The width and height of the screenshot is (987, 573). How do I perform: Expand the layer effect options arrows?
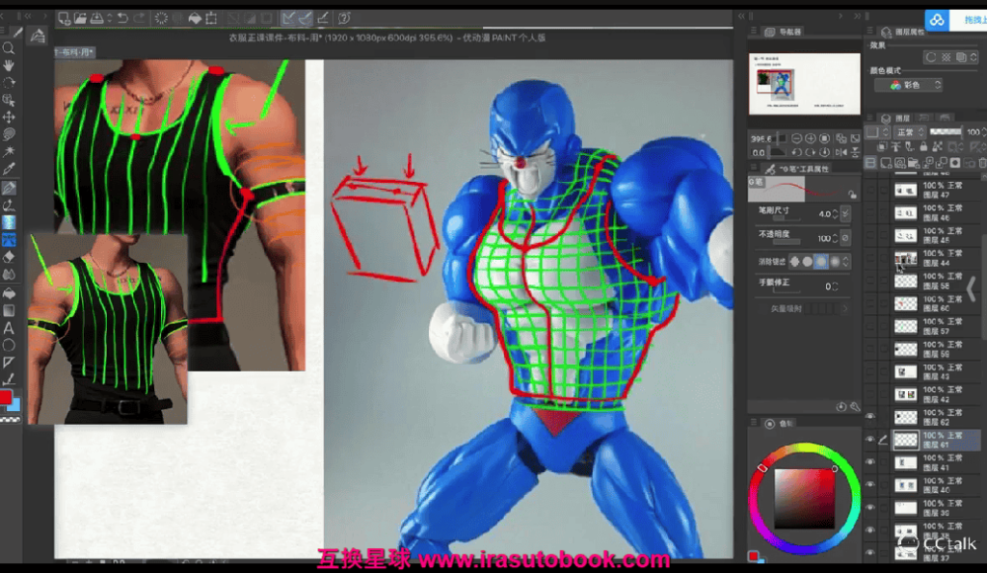[974, 57]
